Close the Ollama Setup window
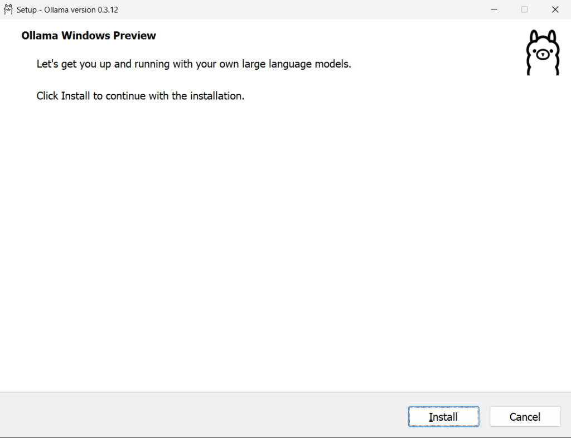This screenshot has width=571, height=438. pyautogui.click(x=555, y=9)
